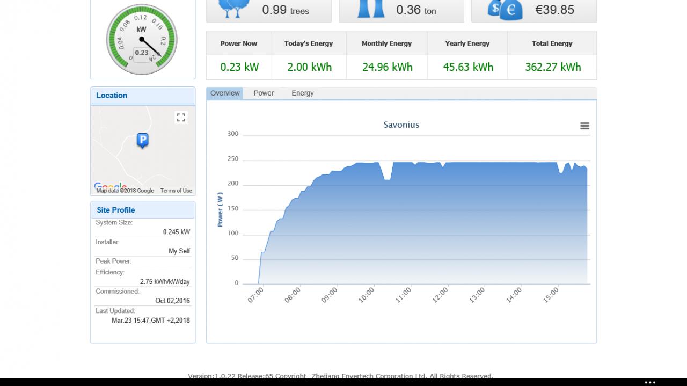
Task: Click the Power ( W ) axis label
Action: tap(220, 209)
